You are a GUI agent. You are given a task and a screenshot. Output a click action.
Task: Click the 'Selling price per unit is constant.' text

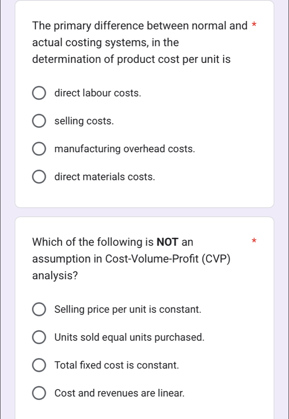[x=128, y=310]
